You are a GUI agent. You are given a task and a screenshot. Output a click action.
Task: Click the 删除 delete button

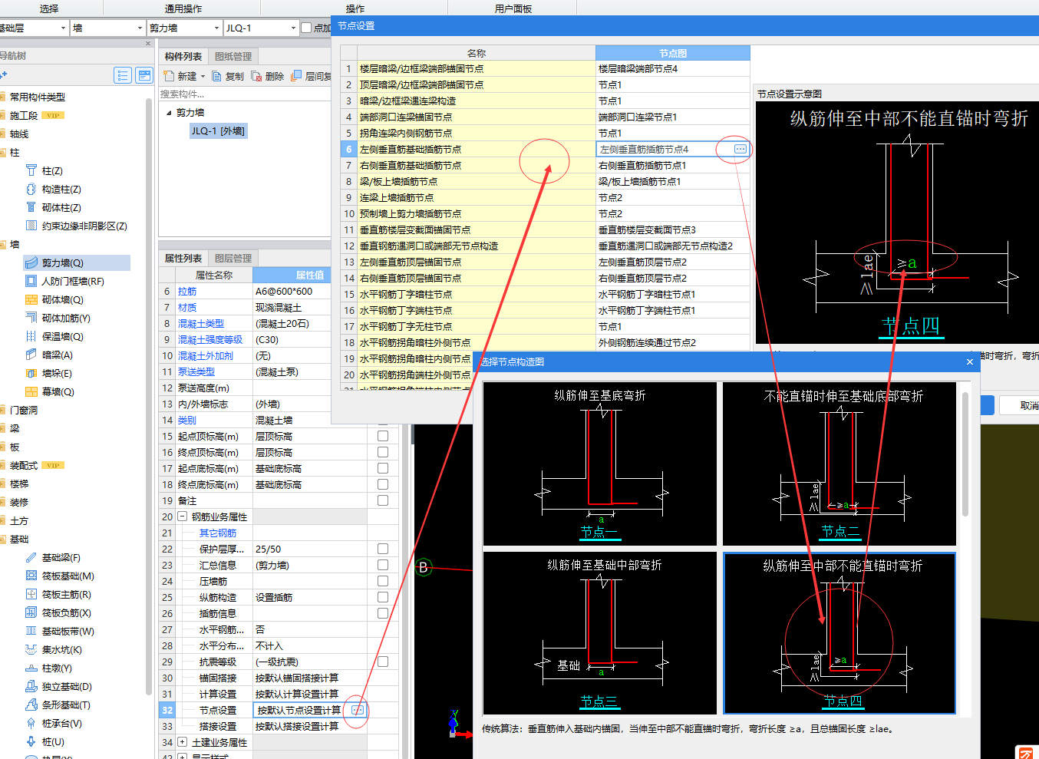tap(267, 76)
